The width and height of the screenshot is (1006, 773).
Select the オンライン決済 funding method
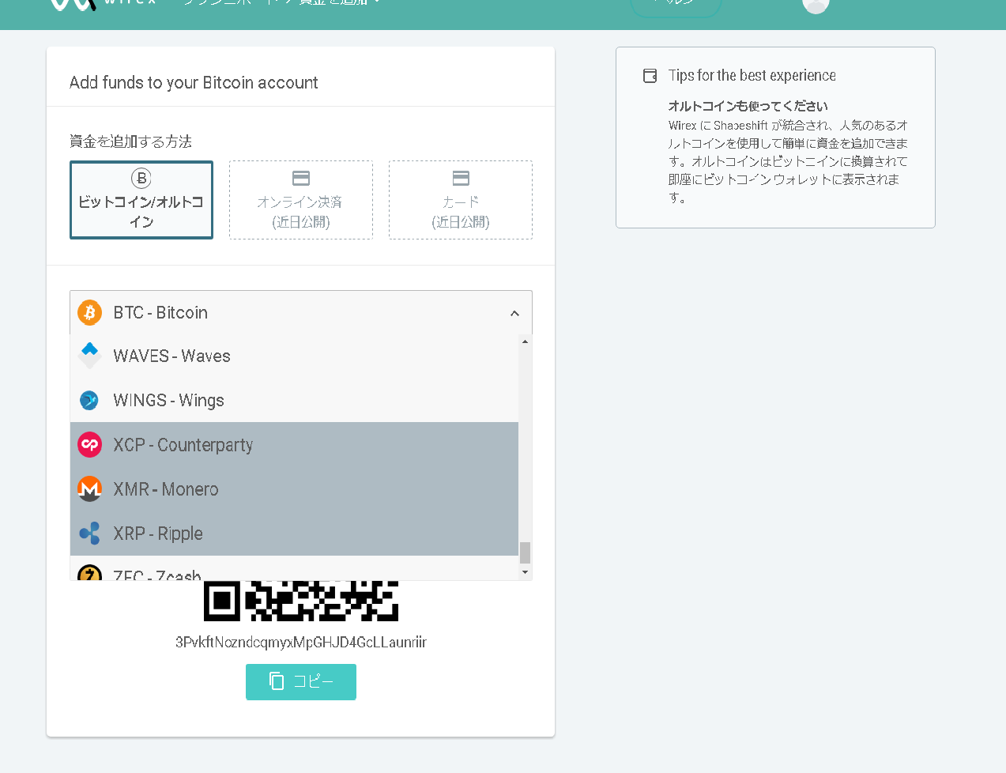point(301,200)
